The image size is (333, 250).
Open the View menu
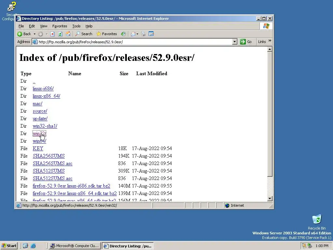tap(44, 26)
